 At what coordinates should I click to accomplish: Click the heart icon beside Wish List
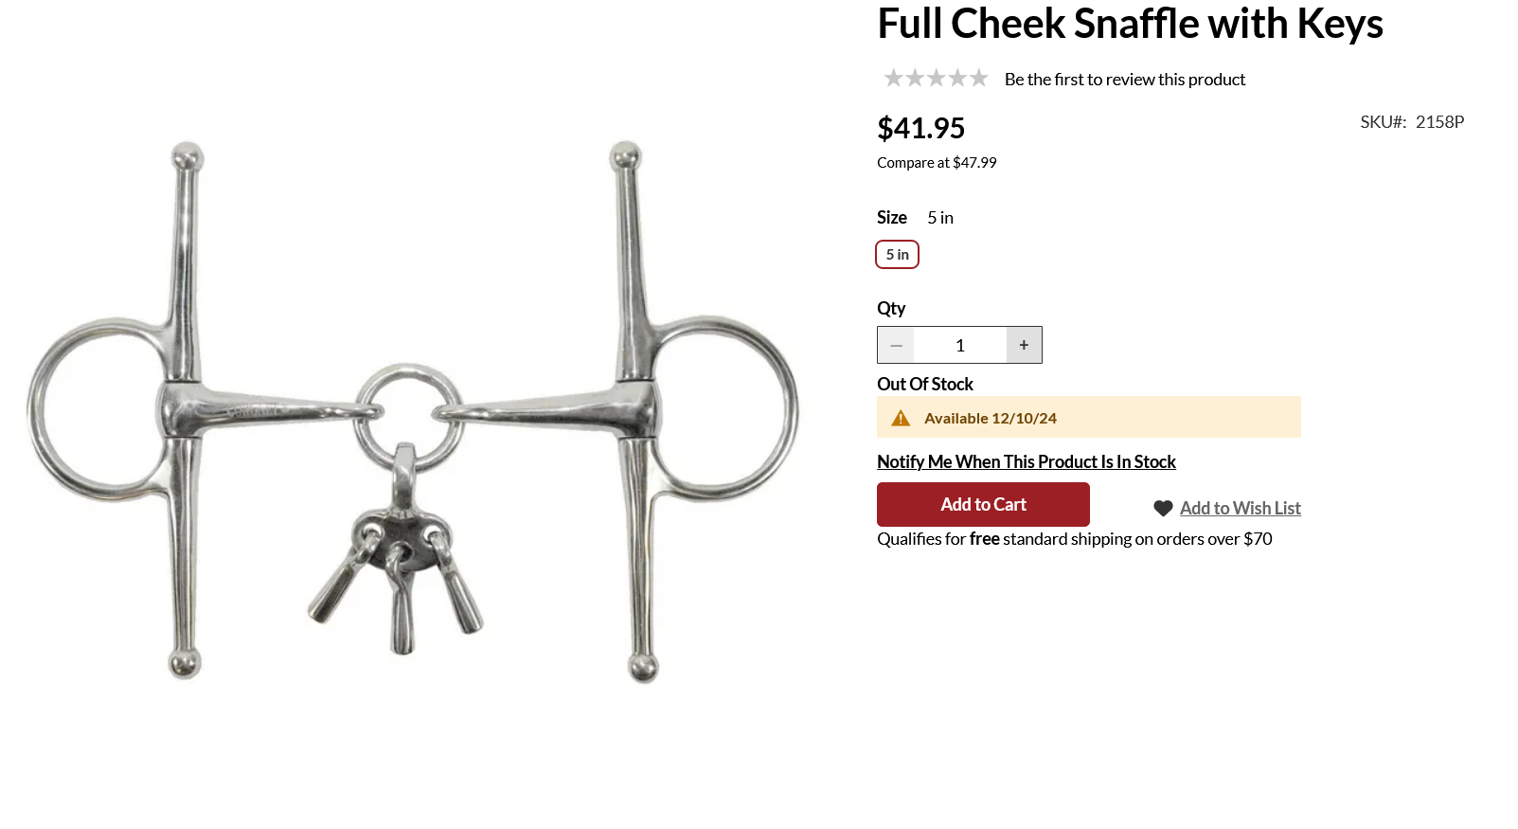pos(1163,509)
